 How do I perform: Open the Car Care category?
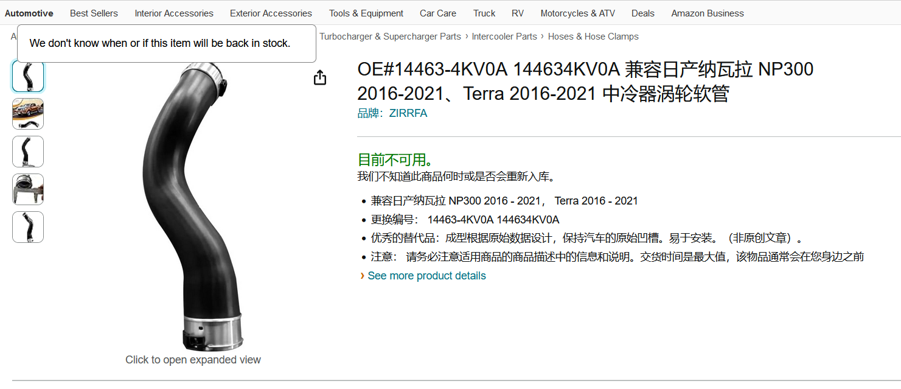coord(438,13)
